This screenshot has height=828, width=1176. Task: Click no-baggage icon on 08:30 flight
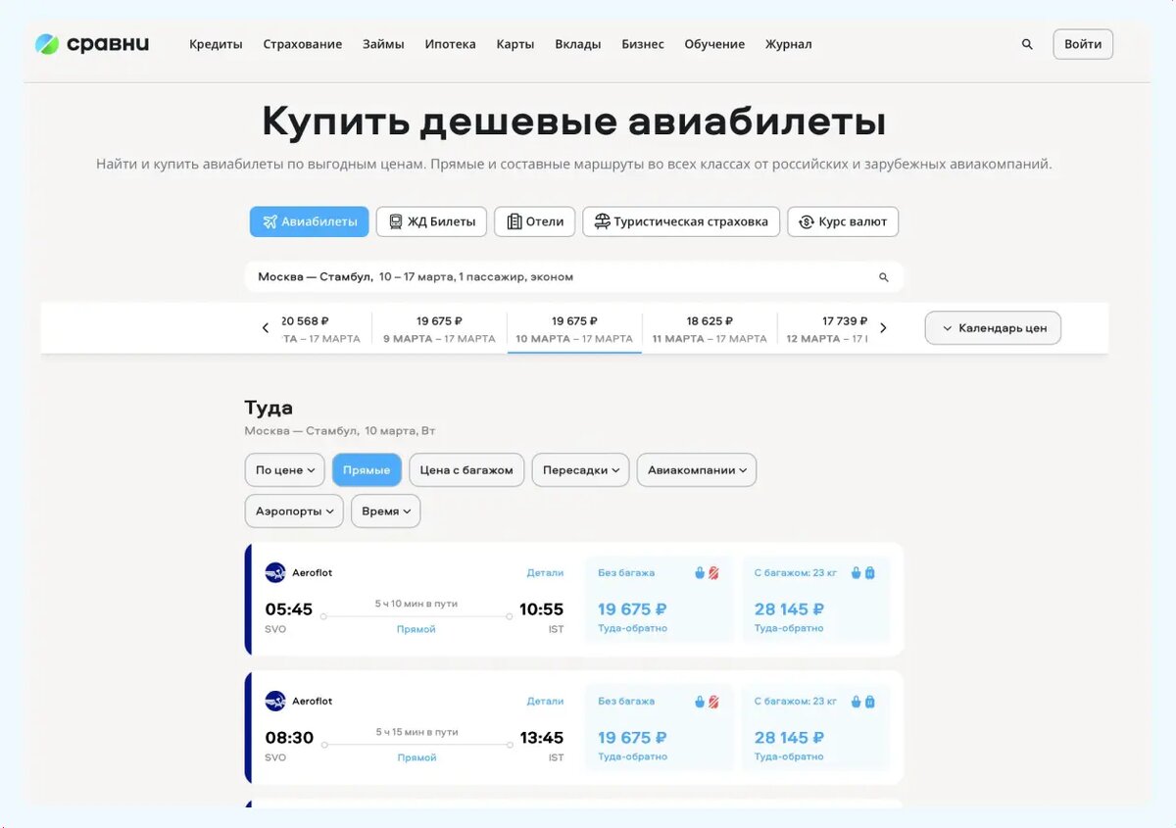click(713, 701)
